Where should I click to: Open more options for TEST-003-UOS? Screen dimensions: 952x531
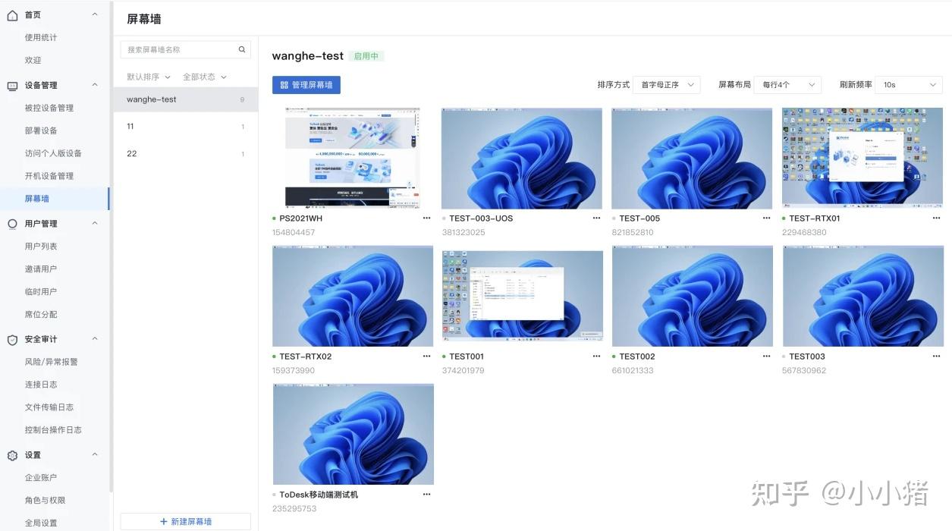[x=597, y=218]
